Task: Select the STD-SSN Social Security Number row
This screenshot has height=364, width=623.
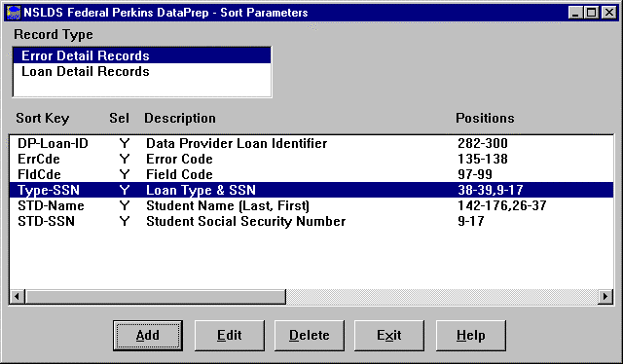Action: click(311, 221)
